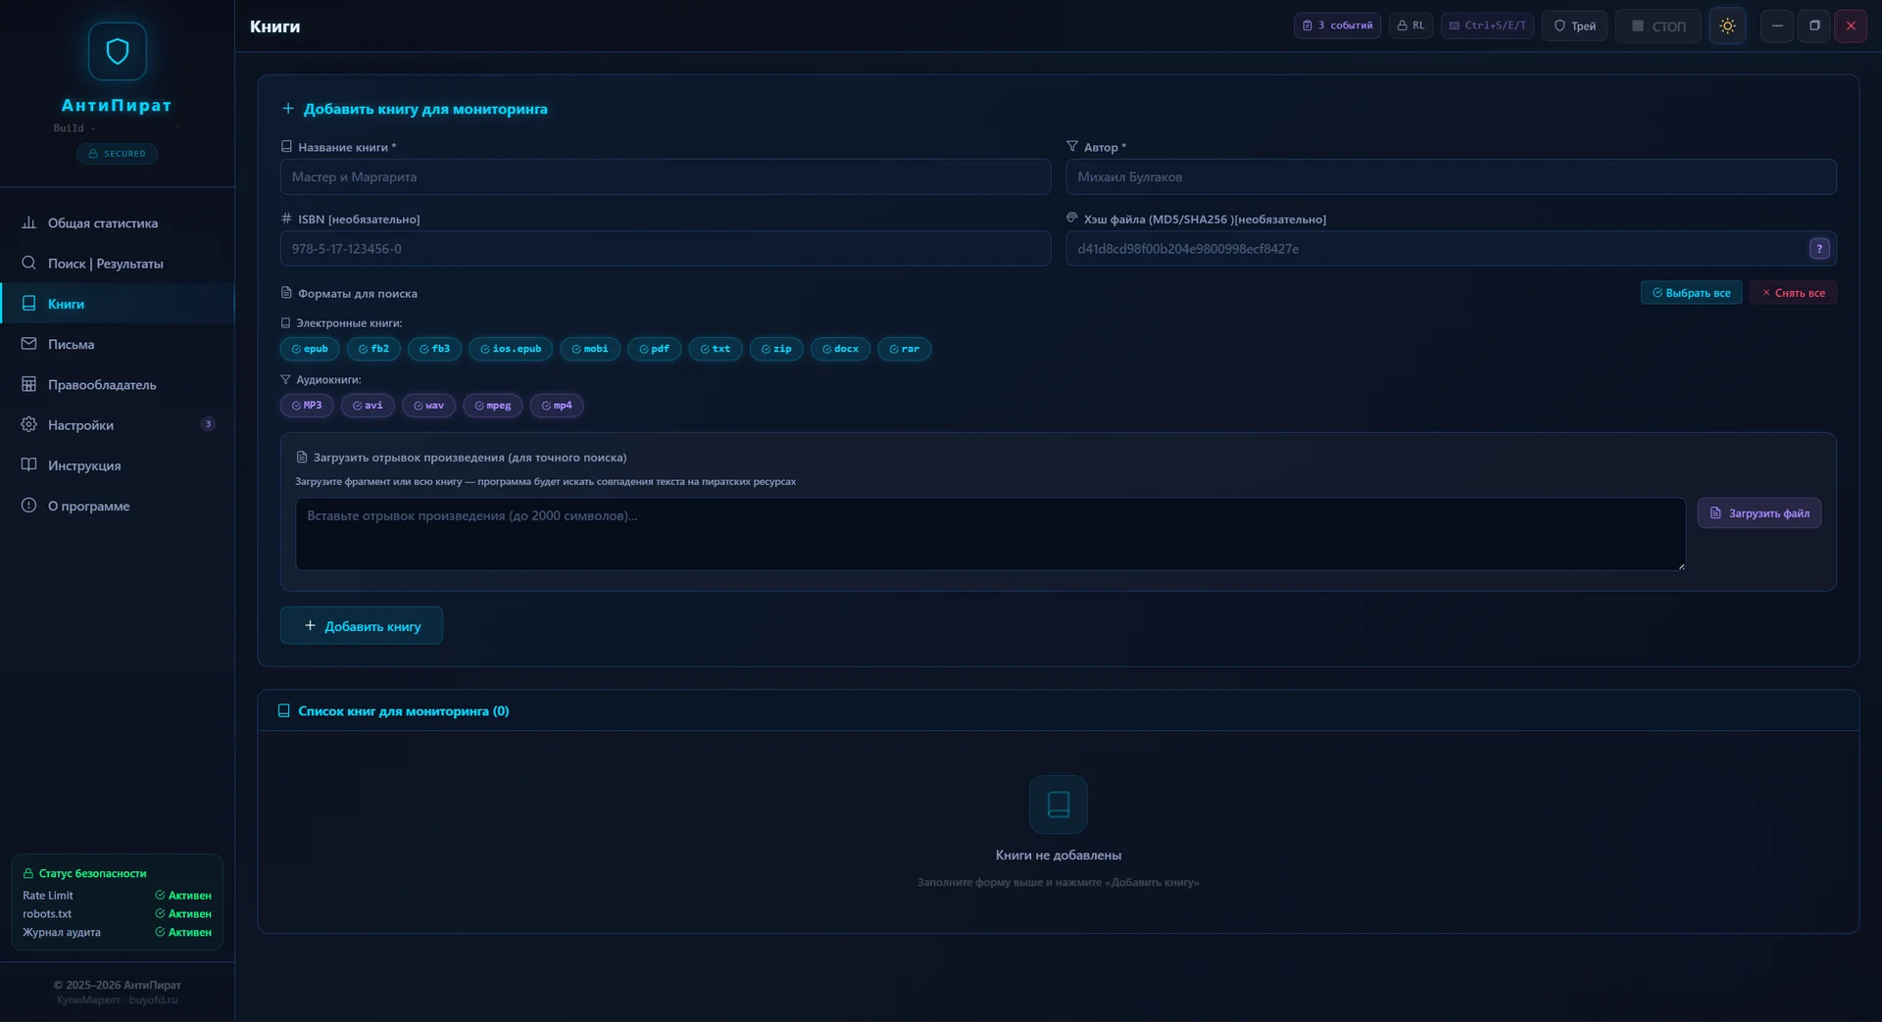Click the Журнал аудита status row
Screen dimensions: 1882x1022
(118, 933)
